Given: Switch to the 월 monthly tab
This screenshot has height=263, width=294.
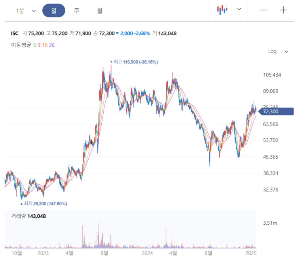Looking at the screenshot, I should [x=100, y=11].
